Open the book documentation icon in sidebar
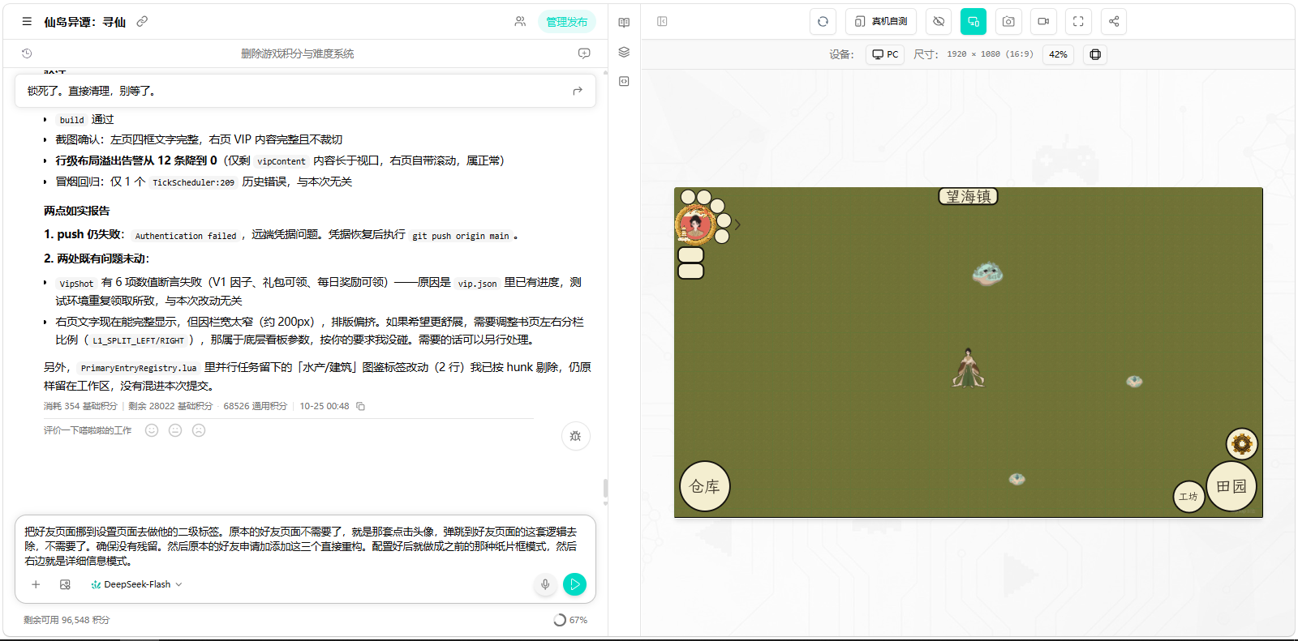This screenshot has height=641, width=1298. (x=624, y=23)
